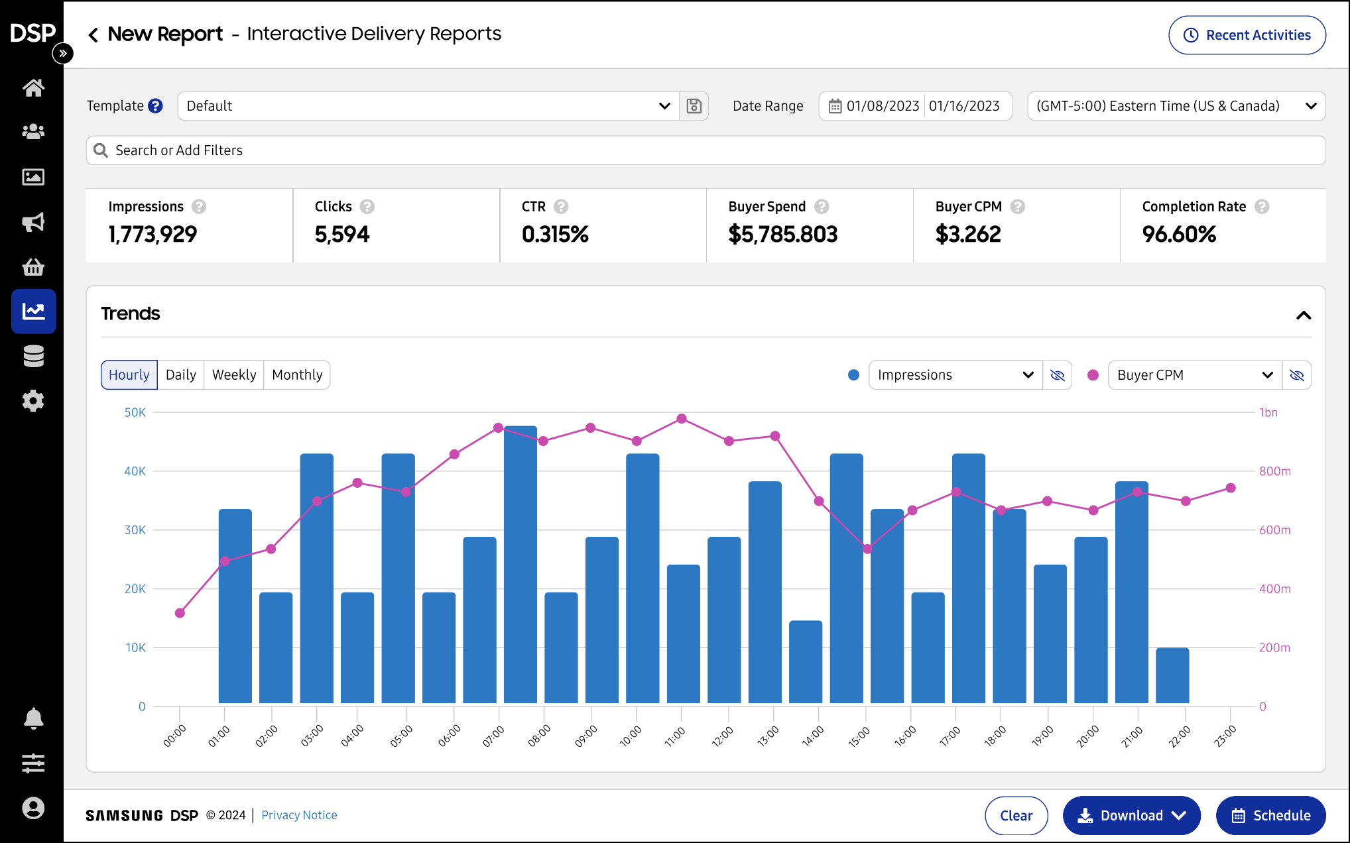Screen dimensions: 1350x843
Task: Click the Buyer Spend help icon
Action: point(822,207)
